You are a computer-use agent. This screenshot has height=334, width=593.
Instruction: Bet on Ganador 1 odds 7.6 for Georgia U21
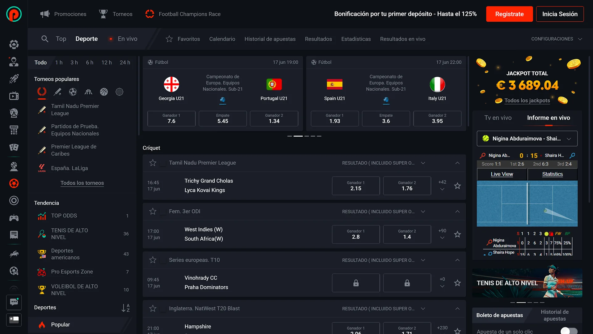171,118
